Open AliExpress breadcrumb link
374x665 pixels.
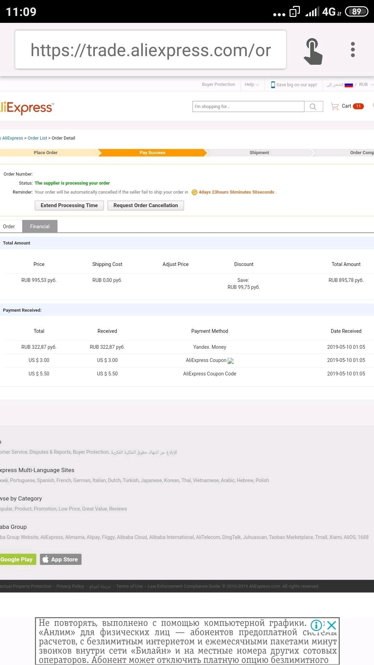pyautogui.click(x=12, y=138)
